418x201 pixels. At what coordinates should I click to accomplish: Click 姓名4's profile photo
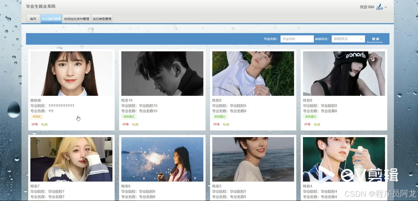[x=344, y=159]
